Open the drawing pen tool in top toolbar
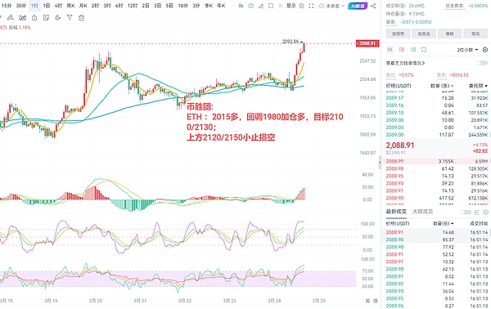This screenshot has height=309, width=491. tap(261, 6)
